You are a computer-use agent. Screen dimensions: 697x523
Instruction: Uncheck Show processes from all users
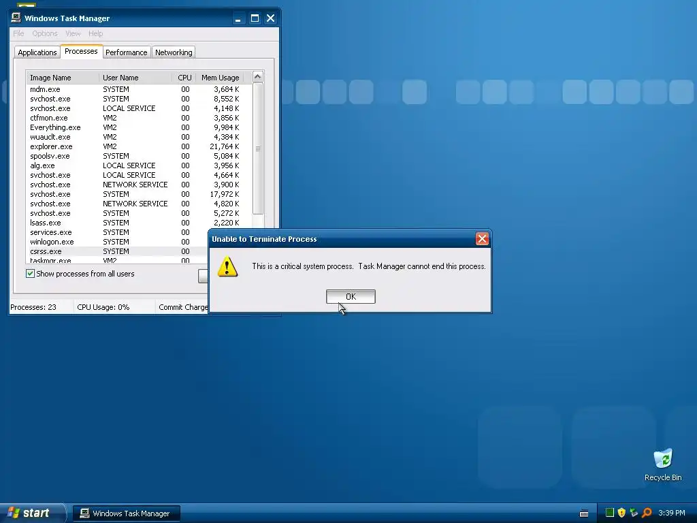(x=30, y=274)
